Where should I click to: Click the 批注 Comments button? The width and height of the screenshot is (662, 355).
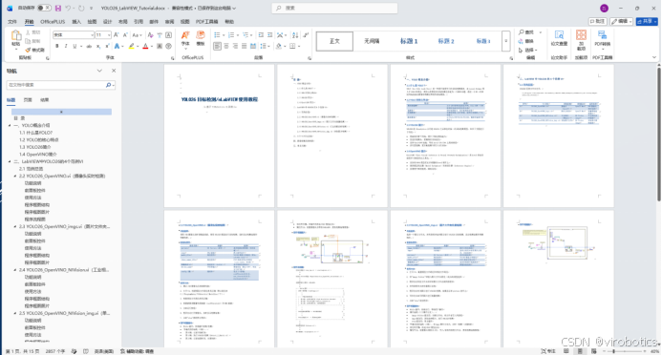pyautogui.click(x=598, y=21)
